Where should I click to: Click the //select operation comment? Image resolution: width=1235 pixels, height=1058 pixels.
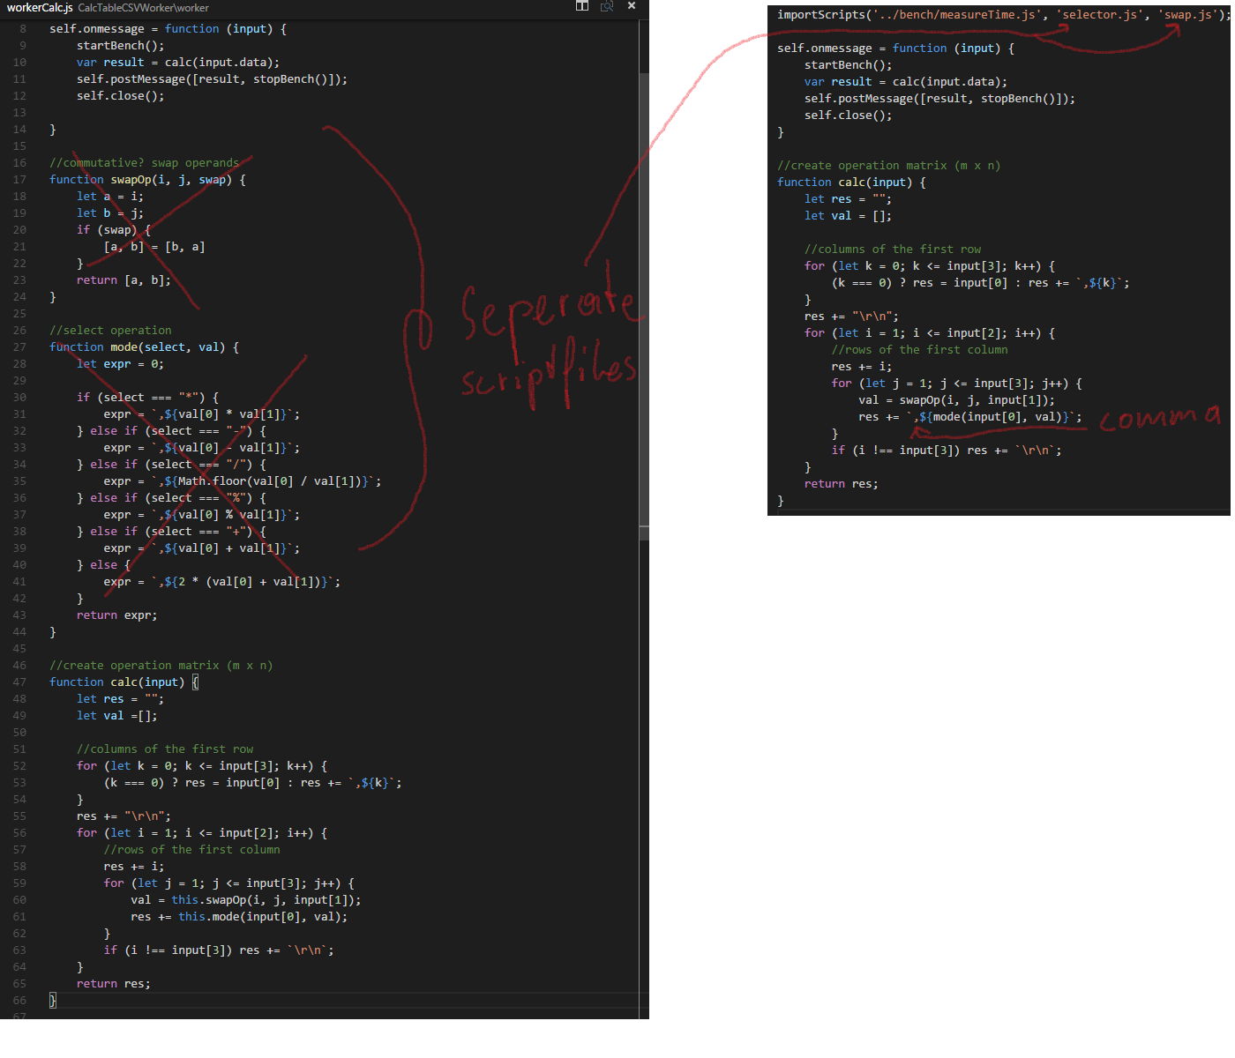110,330
